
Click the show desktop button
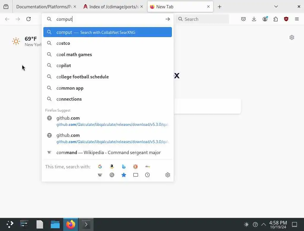(294, 224)
